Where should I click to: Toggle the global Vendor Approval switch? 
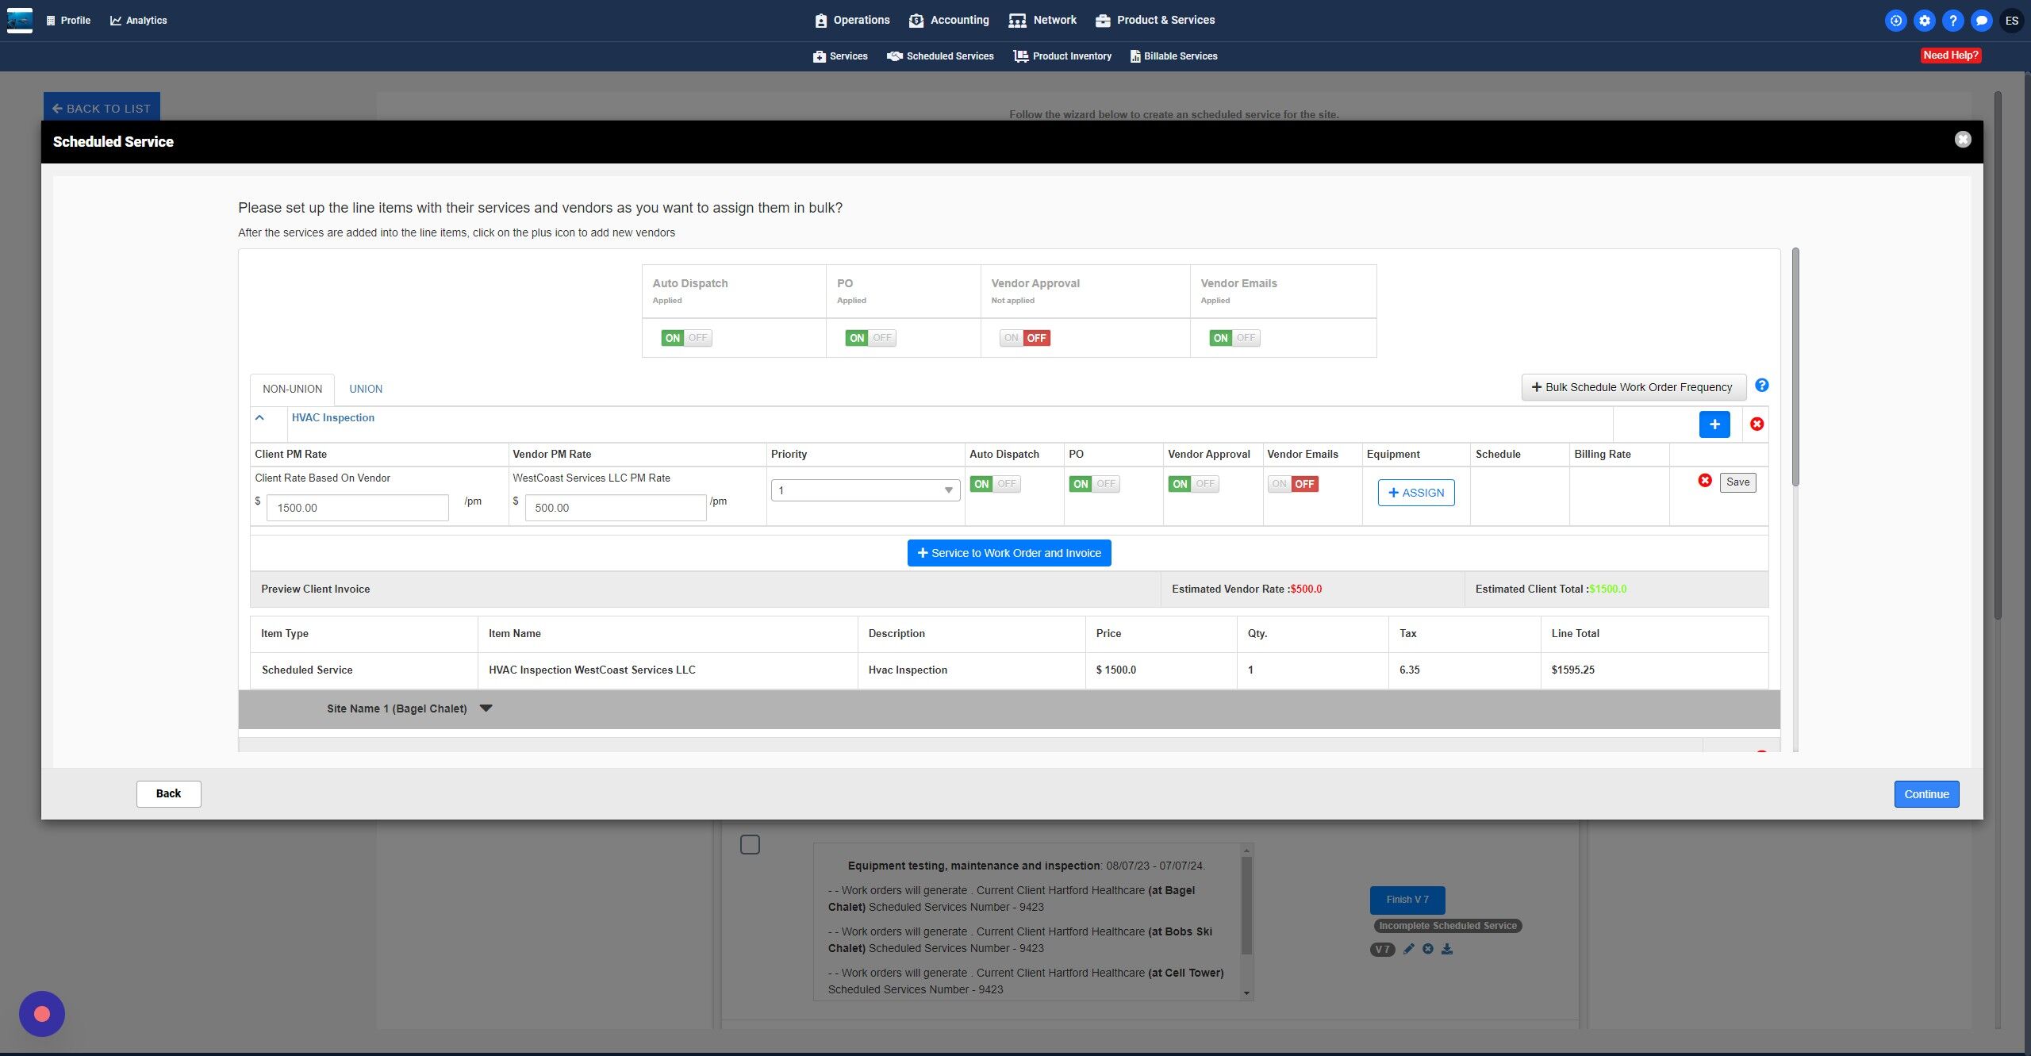[1024, 338]
